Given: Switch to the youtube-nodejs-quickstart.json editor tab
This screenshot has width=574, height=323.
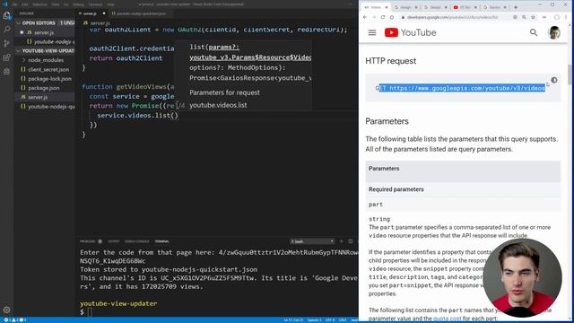Looking at the screenshot, I should pyautogui.click(x=141, y=13).
